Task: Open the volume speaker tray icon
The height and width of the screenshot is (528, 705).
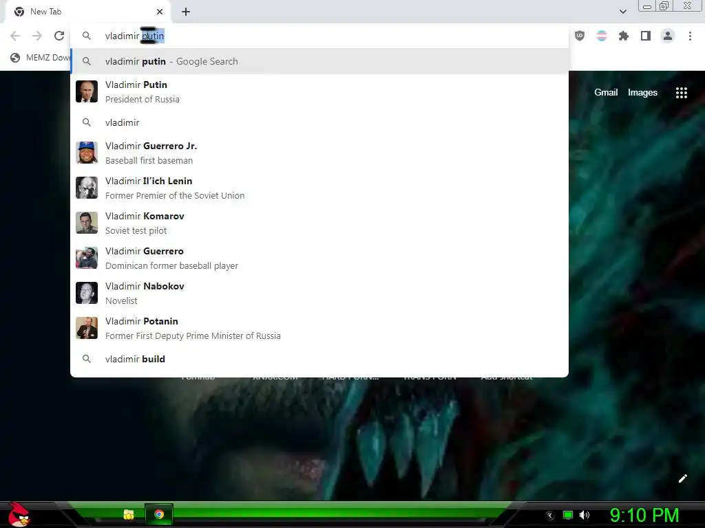Action: coord(585,515)
